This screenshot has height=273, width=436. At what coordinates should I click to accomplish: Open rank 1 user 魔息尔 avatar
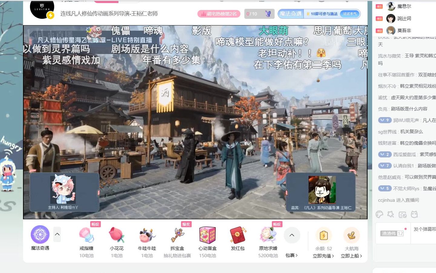(x=391, y=6)
